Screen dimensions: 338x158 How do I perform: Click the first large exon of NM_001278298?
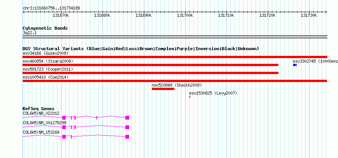tap(64, 127)
